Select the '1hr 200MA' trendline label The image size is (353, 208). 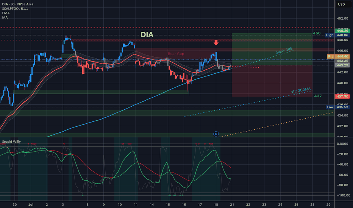pos(301,90)
